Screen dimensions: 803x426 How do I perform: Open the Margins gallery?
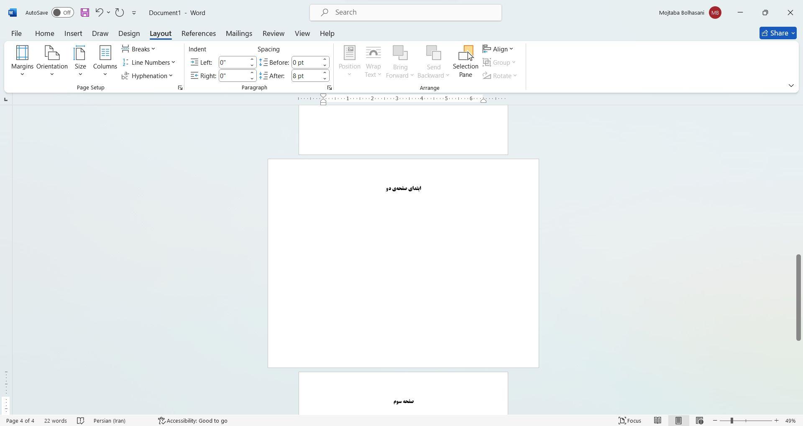pos(22,61)
